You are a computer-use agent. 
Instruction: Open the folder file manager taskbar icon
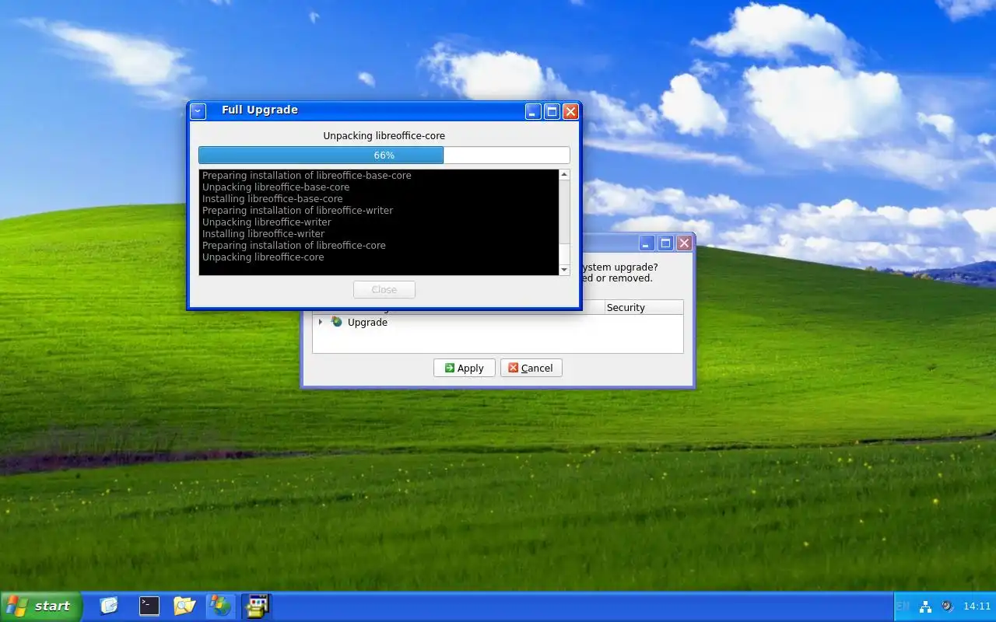coord(184,606)
